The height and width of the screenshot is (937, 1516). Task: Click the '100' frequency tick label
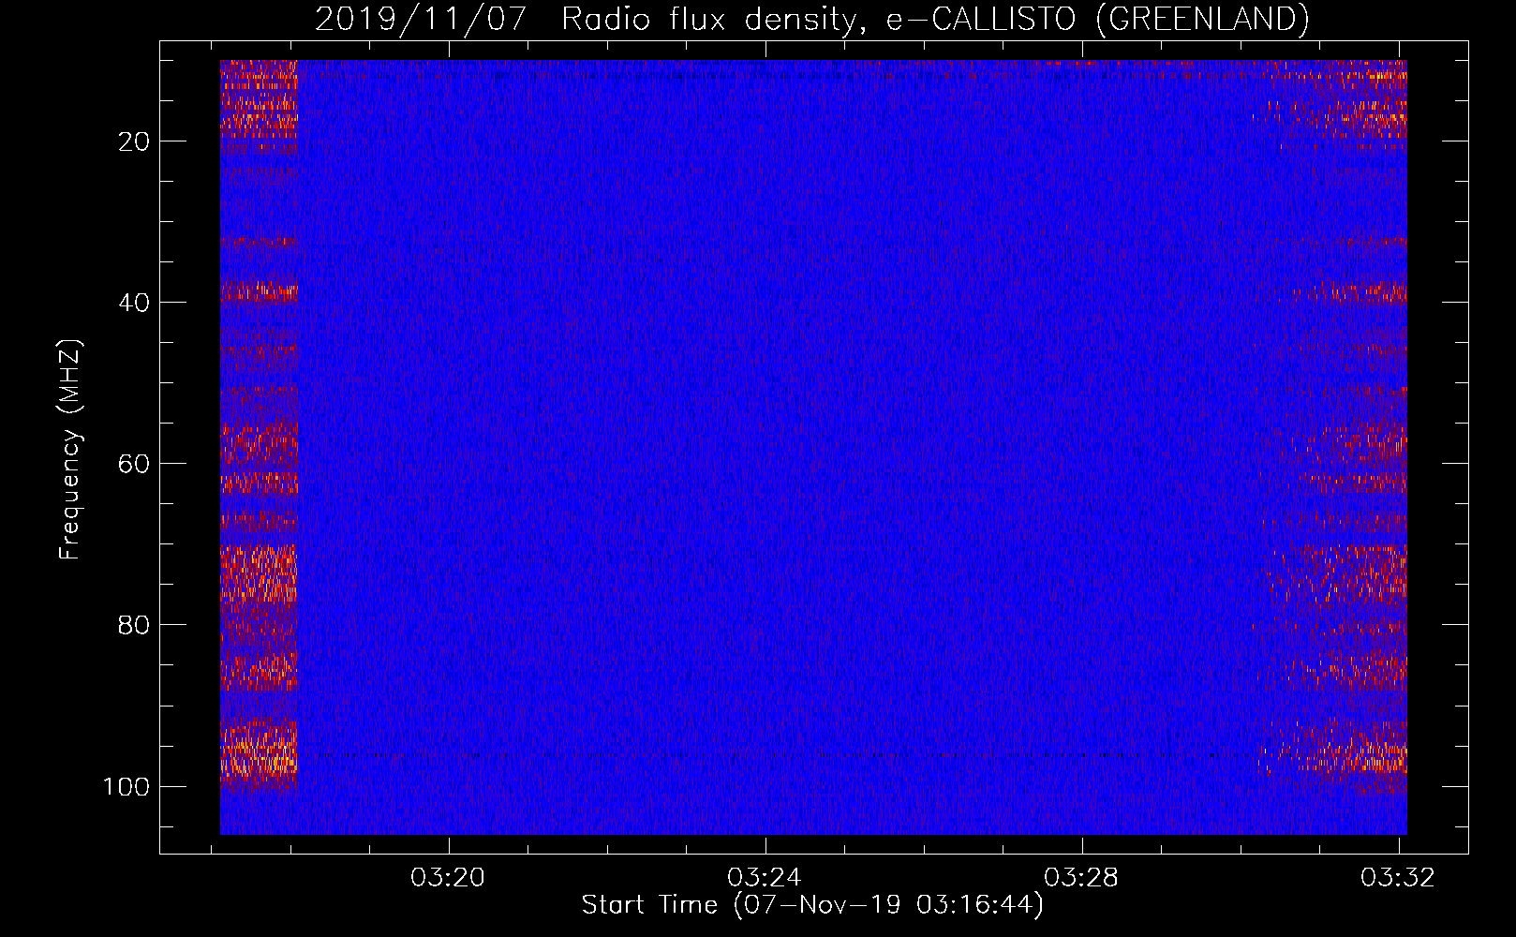click(x=126, y=786)
